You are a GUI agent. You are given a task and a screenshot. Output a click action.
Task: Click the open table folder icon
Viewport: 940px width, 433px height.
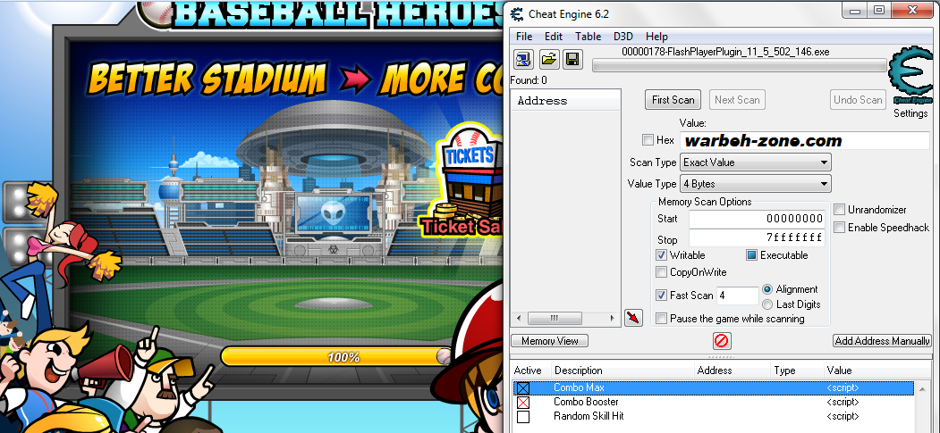tap(548, 59)
